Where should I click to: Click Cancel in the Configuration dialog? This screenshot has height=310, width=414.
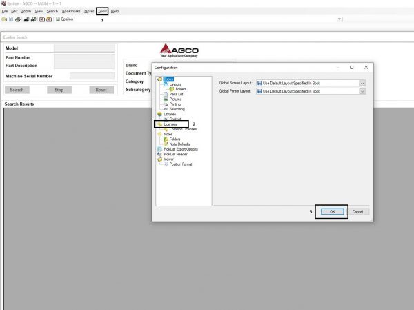(357, 212)
